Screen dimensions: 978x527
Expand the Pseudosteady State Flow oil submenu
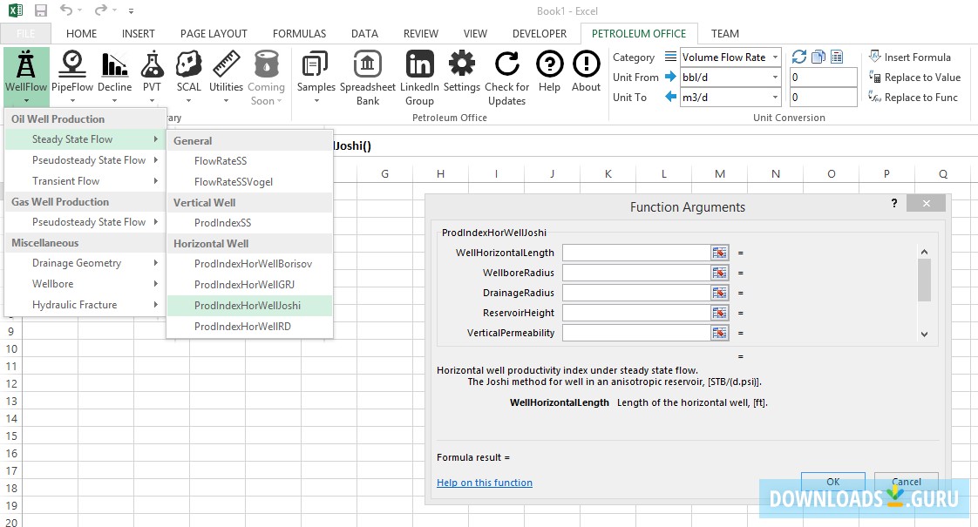point(89,160)
